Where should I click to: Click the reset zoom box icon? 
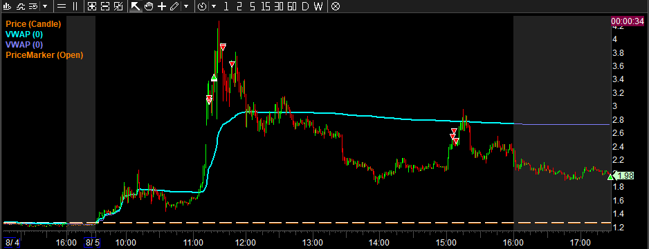[x=118, y=6]
